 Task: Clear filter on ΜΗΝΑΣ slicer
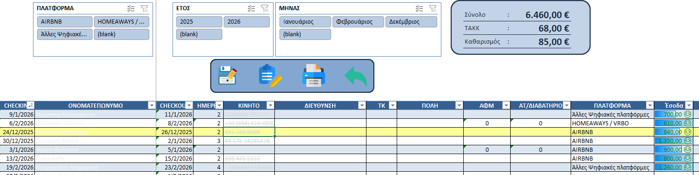coord(433,8)
